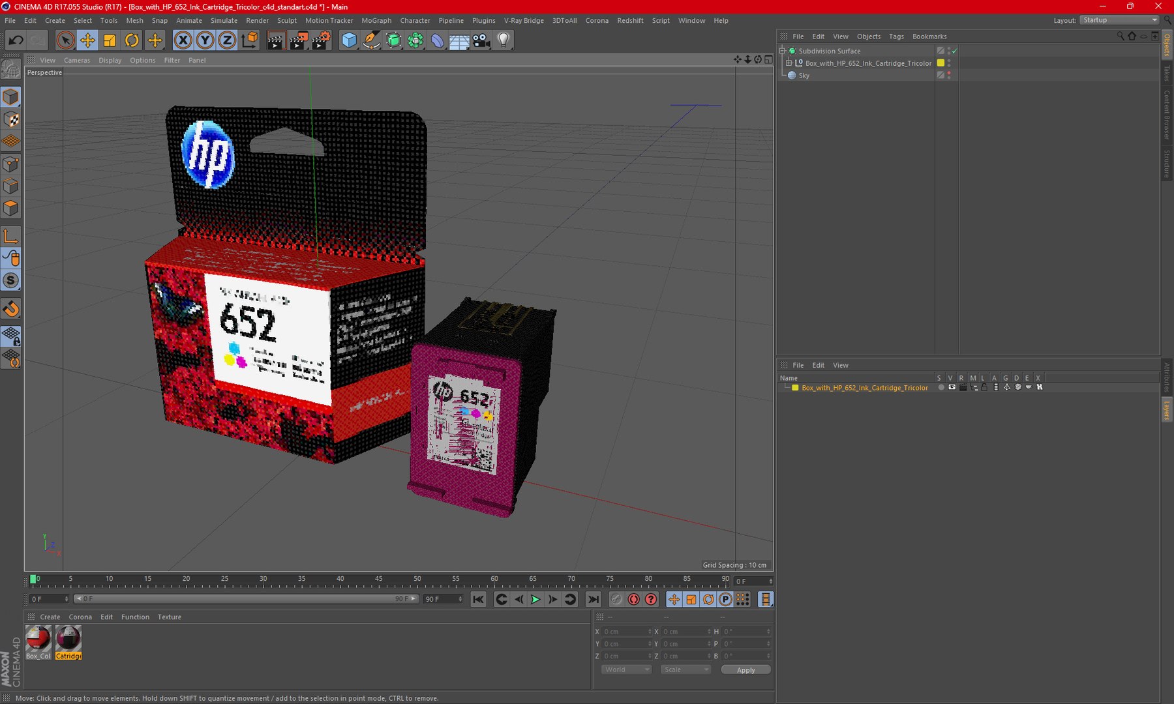Open the Layout dropdown showing Startup
This screenshot has height=704, width=1174.
pyautogui.click(x=1119, y=20)
